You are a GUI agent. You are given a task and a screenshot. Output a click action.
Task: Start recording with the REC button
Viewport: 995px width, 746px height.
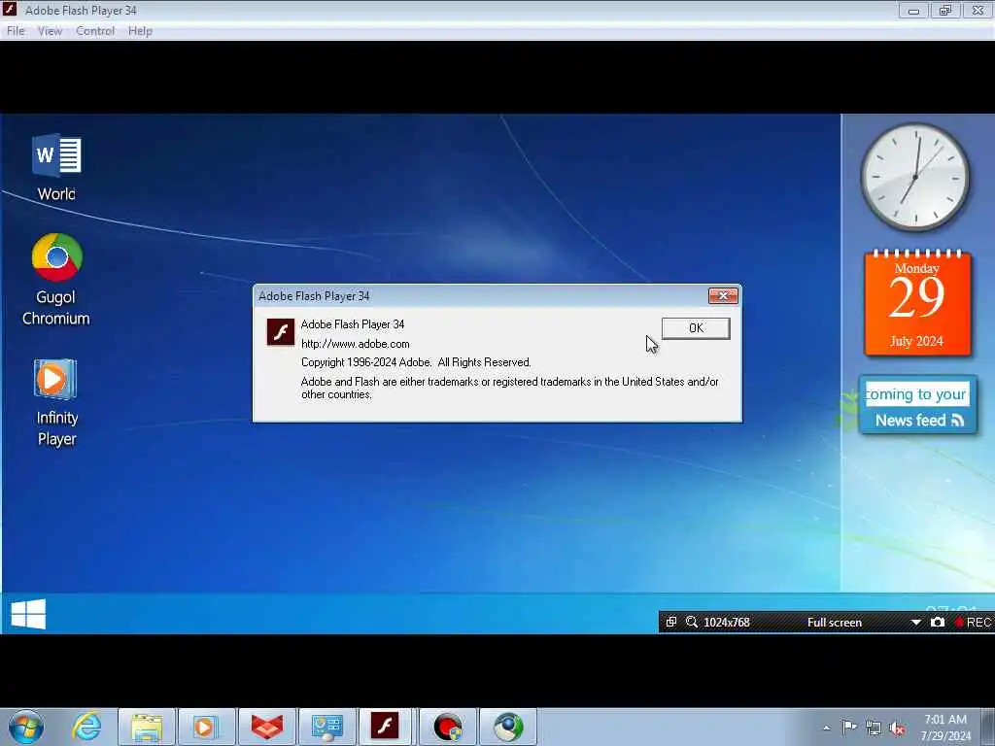974,623
